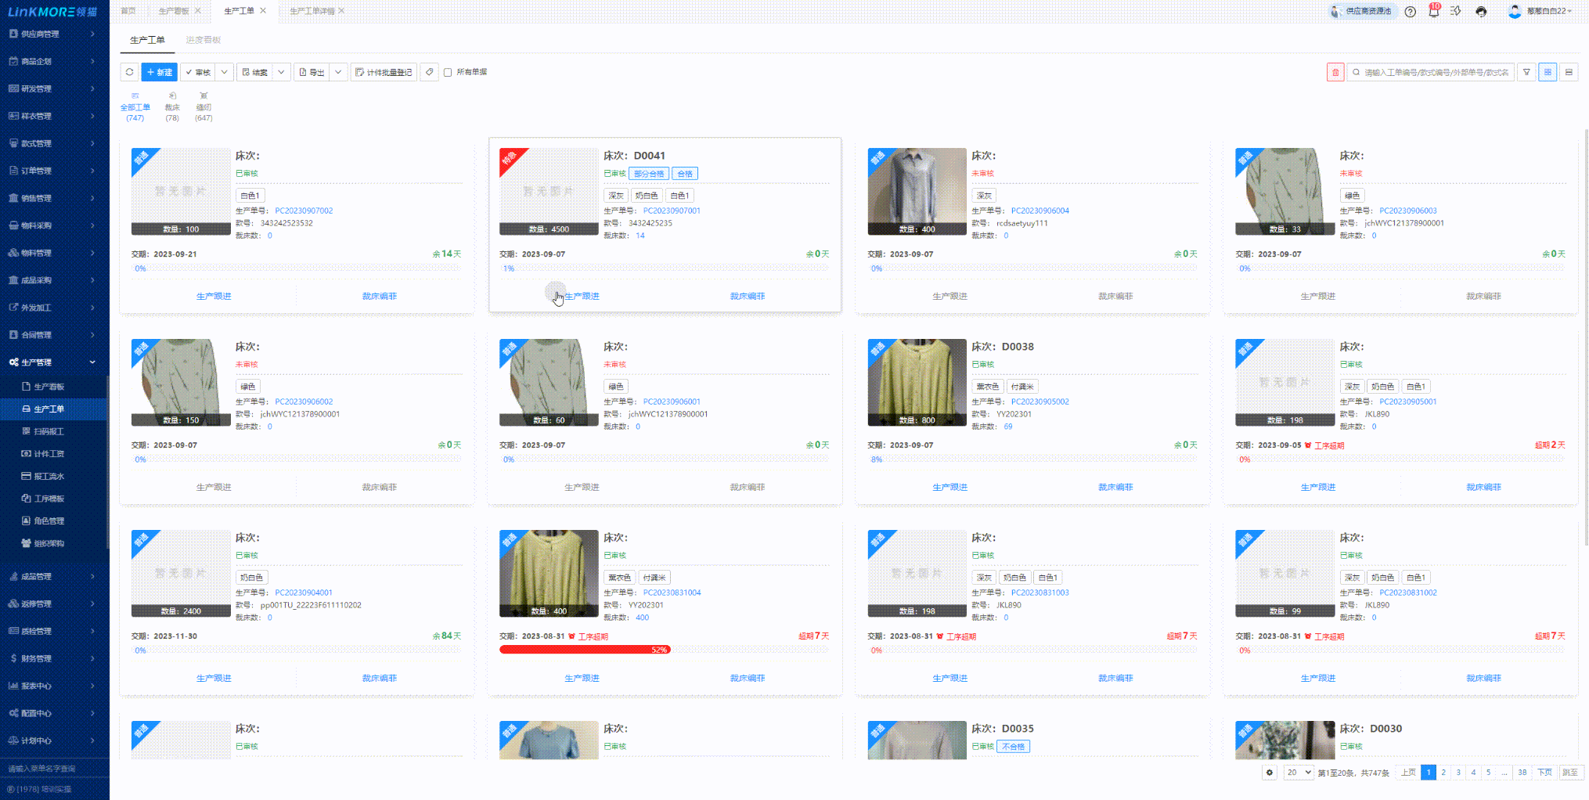Click the tag icon in the toolbar

pos(429,72)
